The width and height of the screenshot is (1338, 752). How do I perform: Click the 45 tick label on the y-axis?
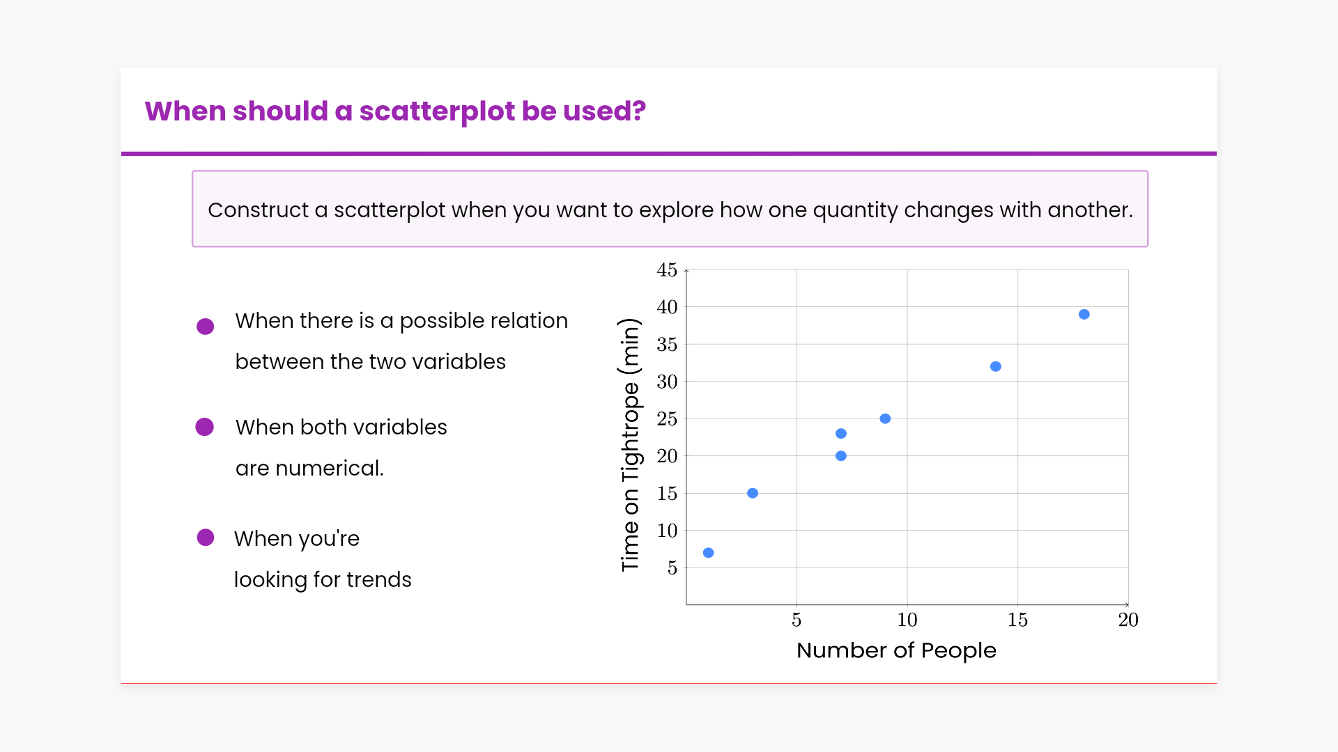click(x=667, y=270)
